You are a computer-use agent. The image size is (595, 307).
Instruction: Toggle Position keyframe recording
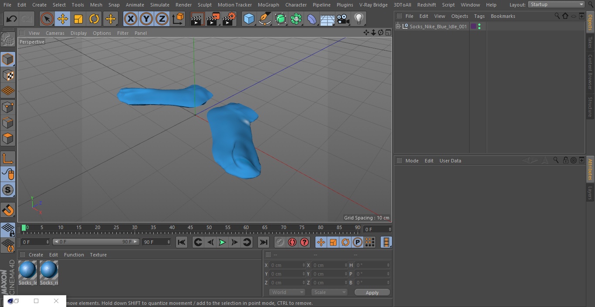(321, 242)
